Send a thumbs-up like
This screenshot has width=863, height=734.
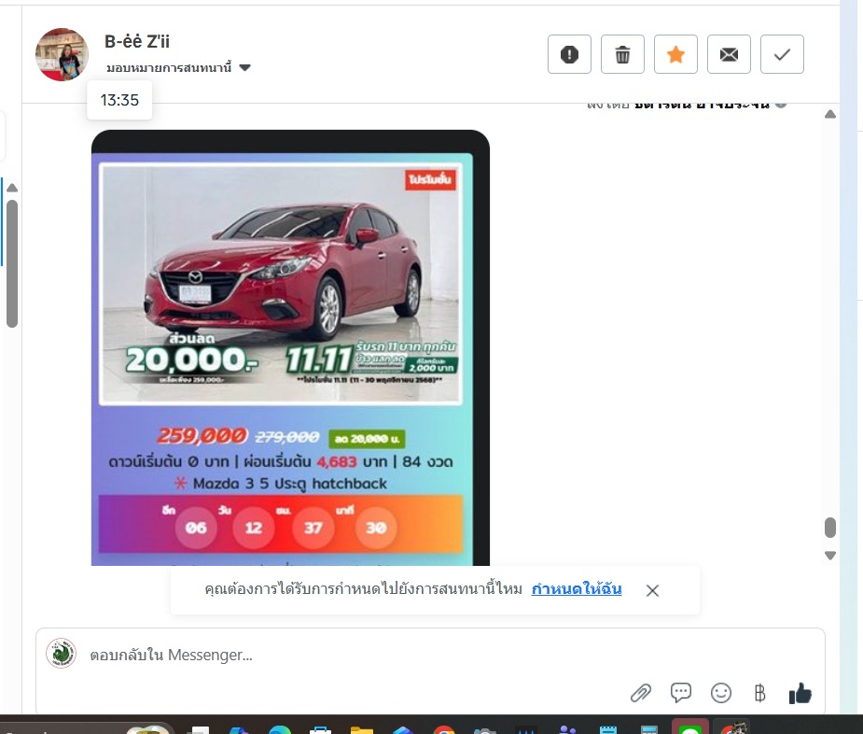[x=800, y=693]
